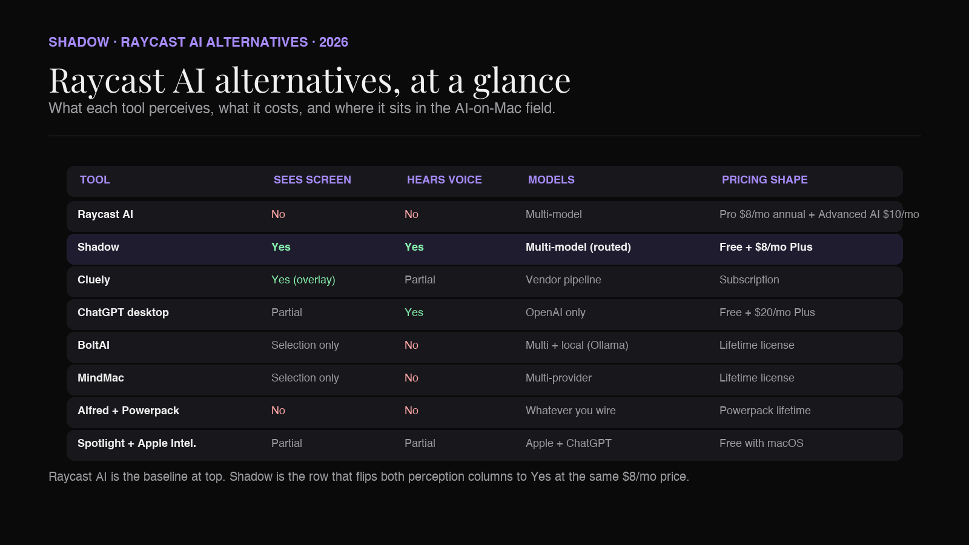Click 'OpenAI only' models cell
969x545 pixels.
[x=555, y=312]
